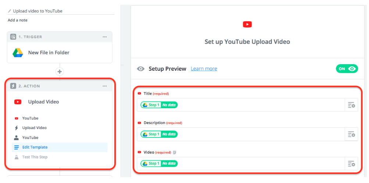Viewport: 369px width, 183px height.
Task: Click the pencil icon to rename the Zap
Action: click(10, 11)
